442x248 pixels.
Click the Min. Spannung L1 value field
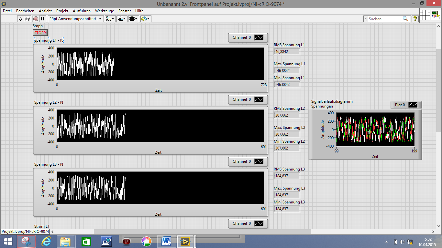287,84
